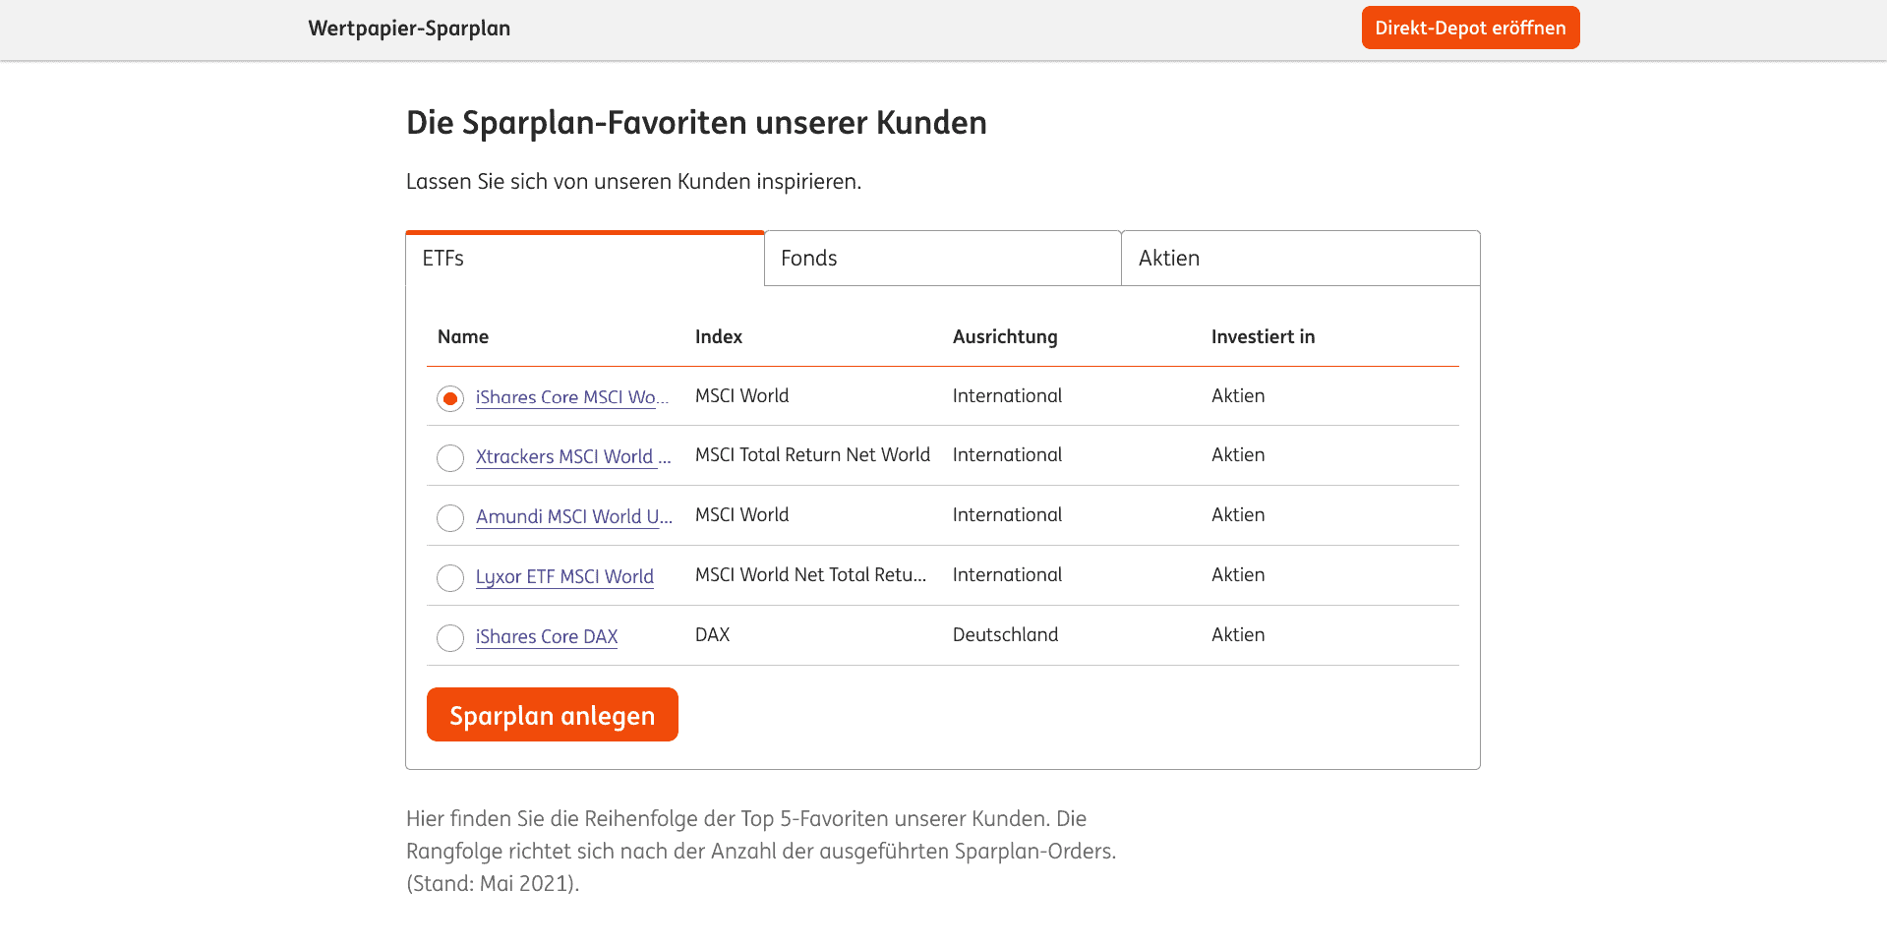Image resolution: width=1887 pixels, height=947 pixels.
Task: Click the Sparplan anlegen button
Action: point(553,715)
